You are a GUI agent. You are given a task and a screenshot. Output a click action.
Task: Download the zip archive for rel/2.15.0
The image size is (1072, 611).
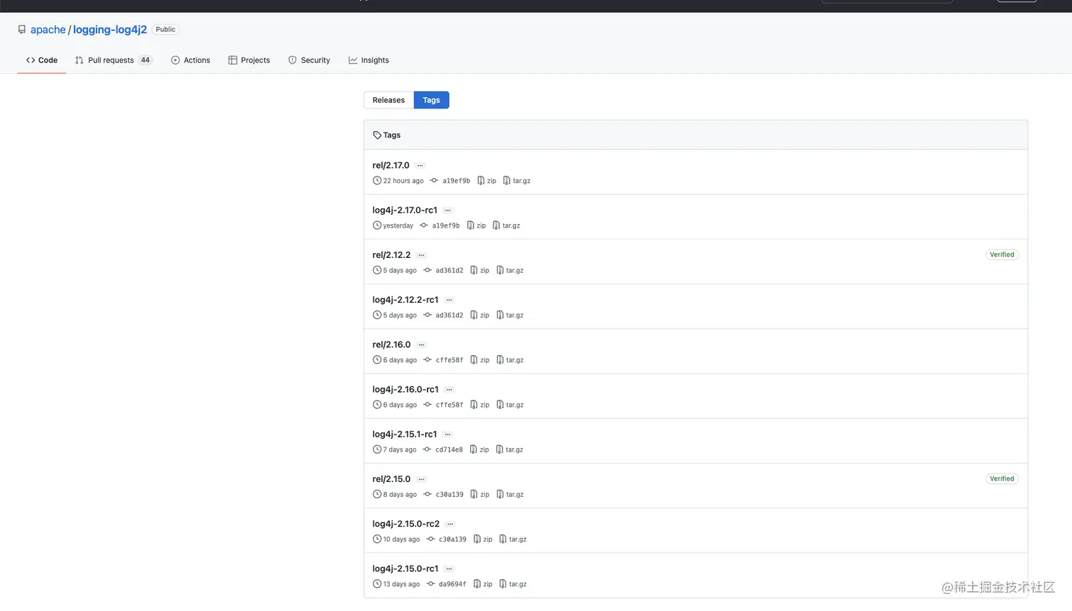[x=480, y=495]
